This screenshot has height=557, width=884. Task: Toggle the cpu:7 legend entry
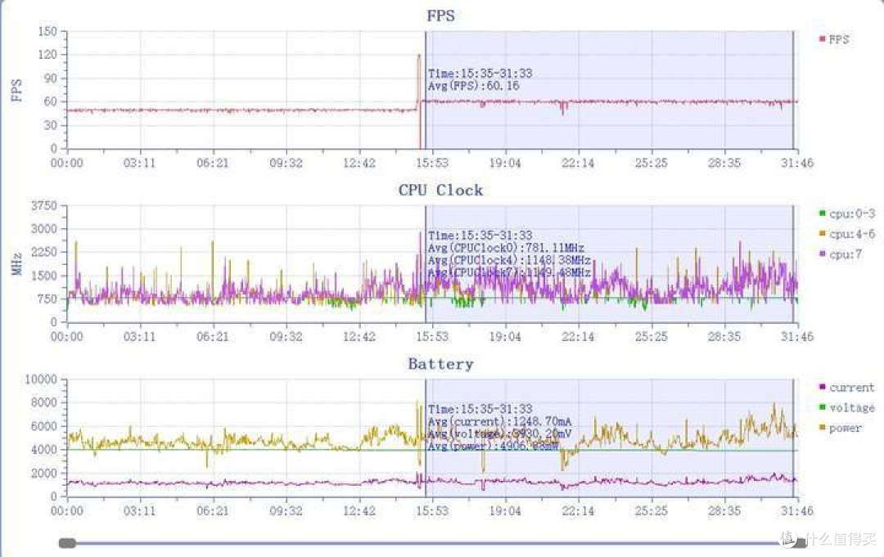[841, 254]
